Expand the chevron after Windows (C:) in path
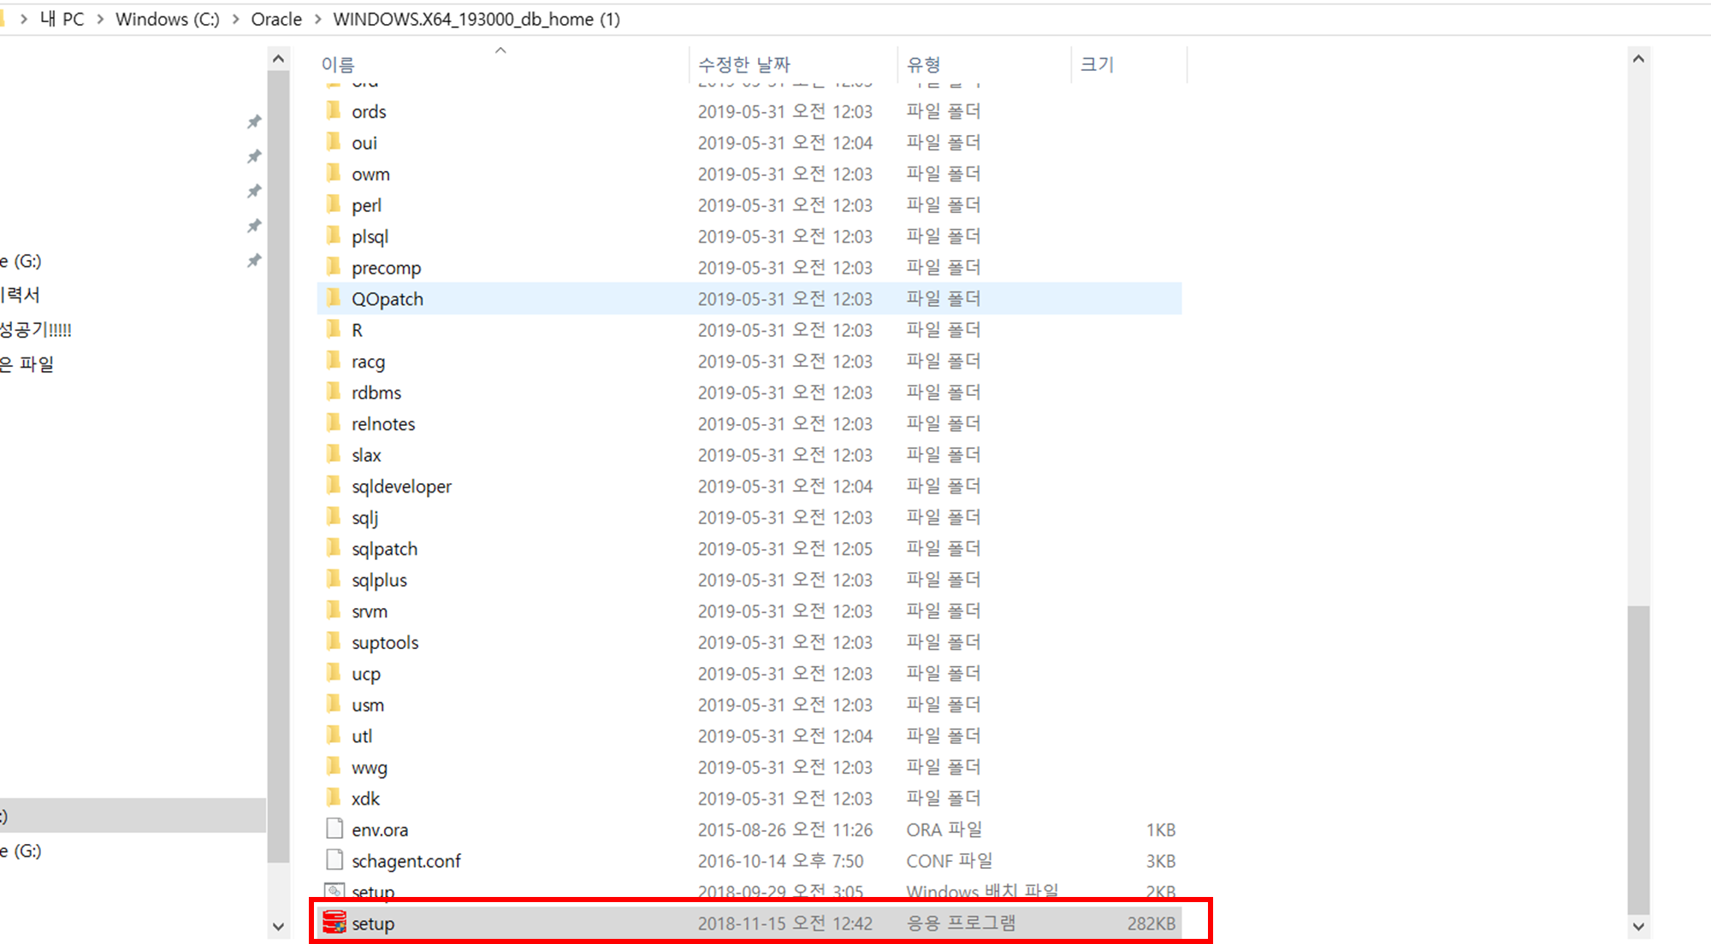This screenshot has height=944, width=1711. pyautogui.click(x=235, y=19)
